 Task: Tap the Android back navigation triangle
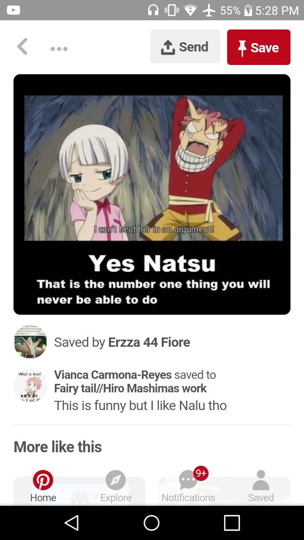click(x=72, y=523)
